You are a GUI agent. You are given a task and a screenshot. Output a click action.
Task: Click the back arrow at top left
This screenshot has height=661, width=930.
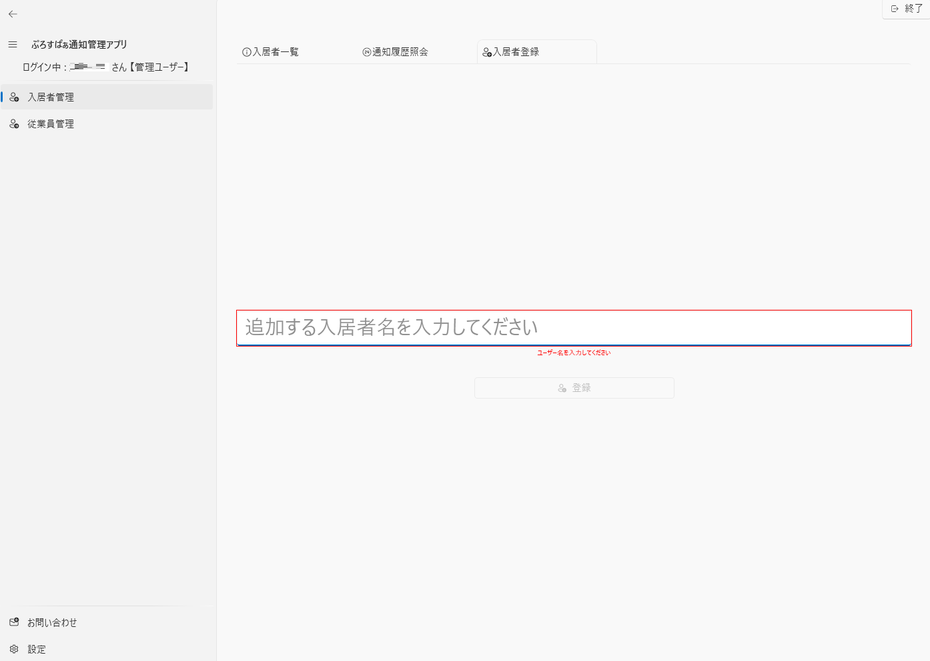coord(13,14)
